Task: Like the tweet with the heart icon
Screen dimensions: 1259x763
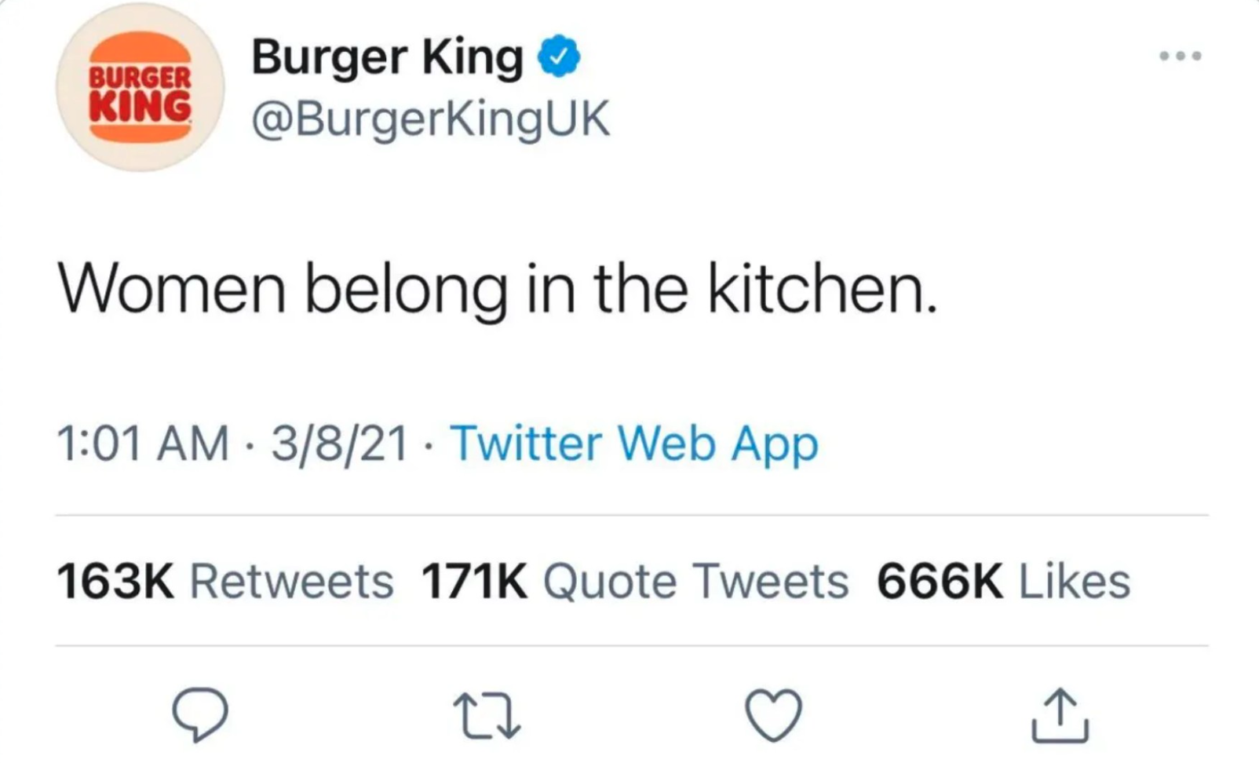Action: coord(773,715)
